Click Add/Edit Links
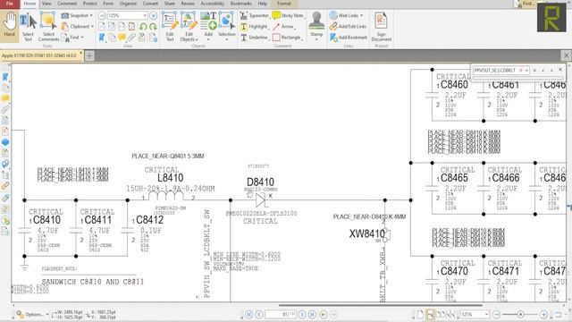572x322 pixels. (348, 26)
